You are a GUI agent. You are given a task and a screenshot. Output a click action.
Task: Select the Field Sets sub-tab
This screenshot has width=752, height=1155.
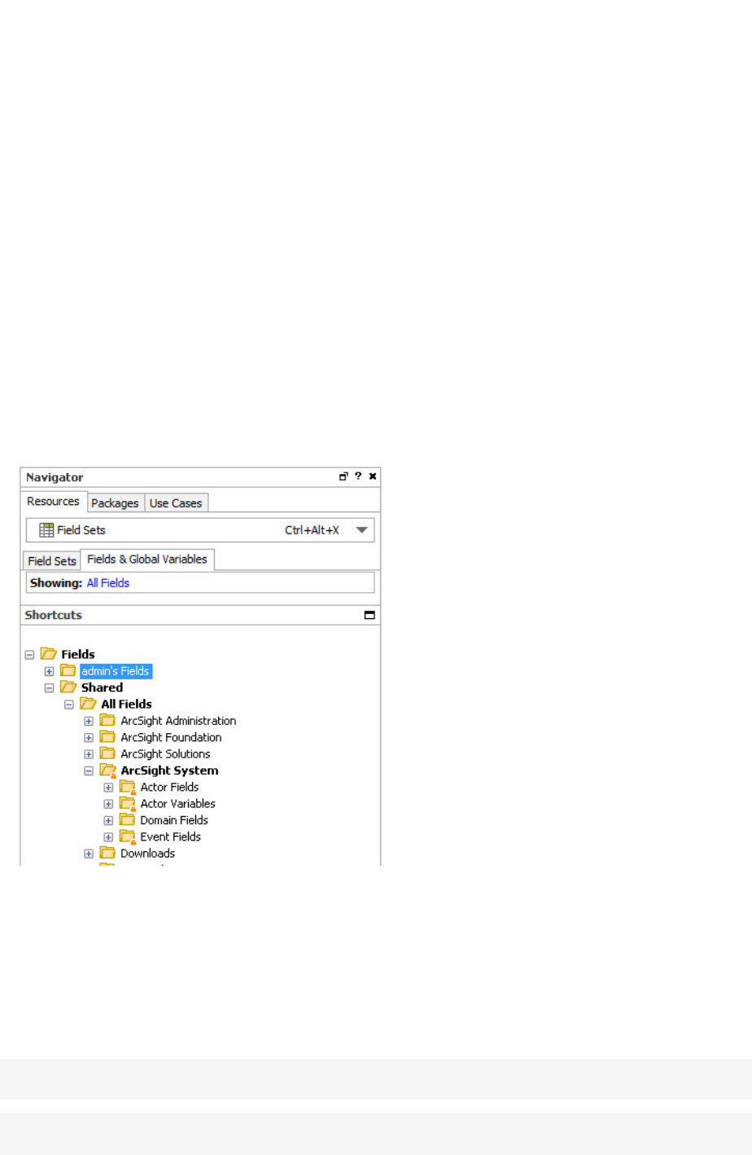51,560
